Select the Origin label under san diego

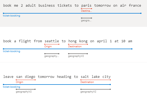click(x=19, y=82)
